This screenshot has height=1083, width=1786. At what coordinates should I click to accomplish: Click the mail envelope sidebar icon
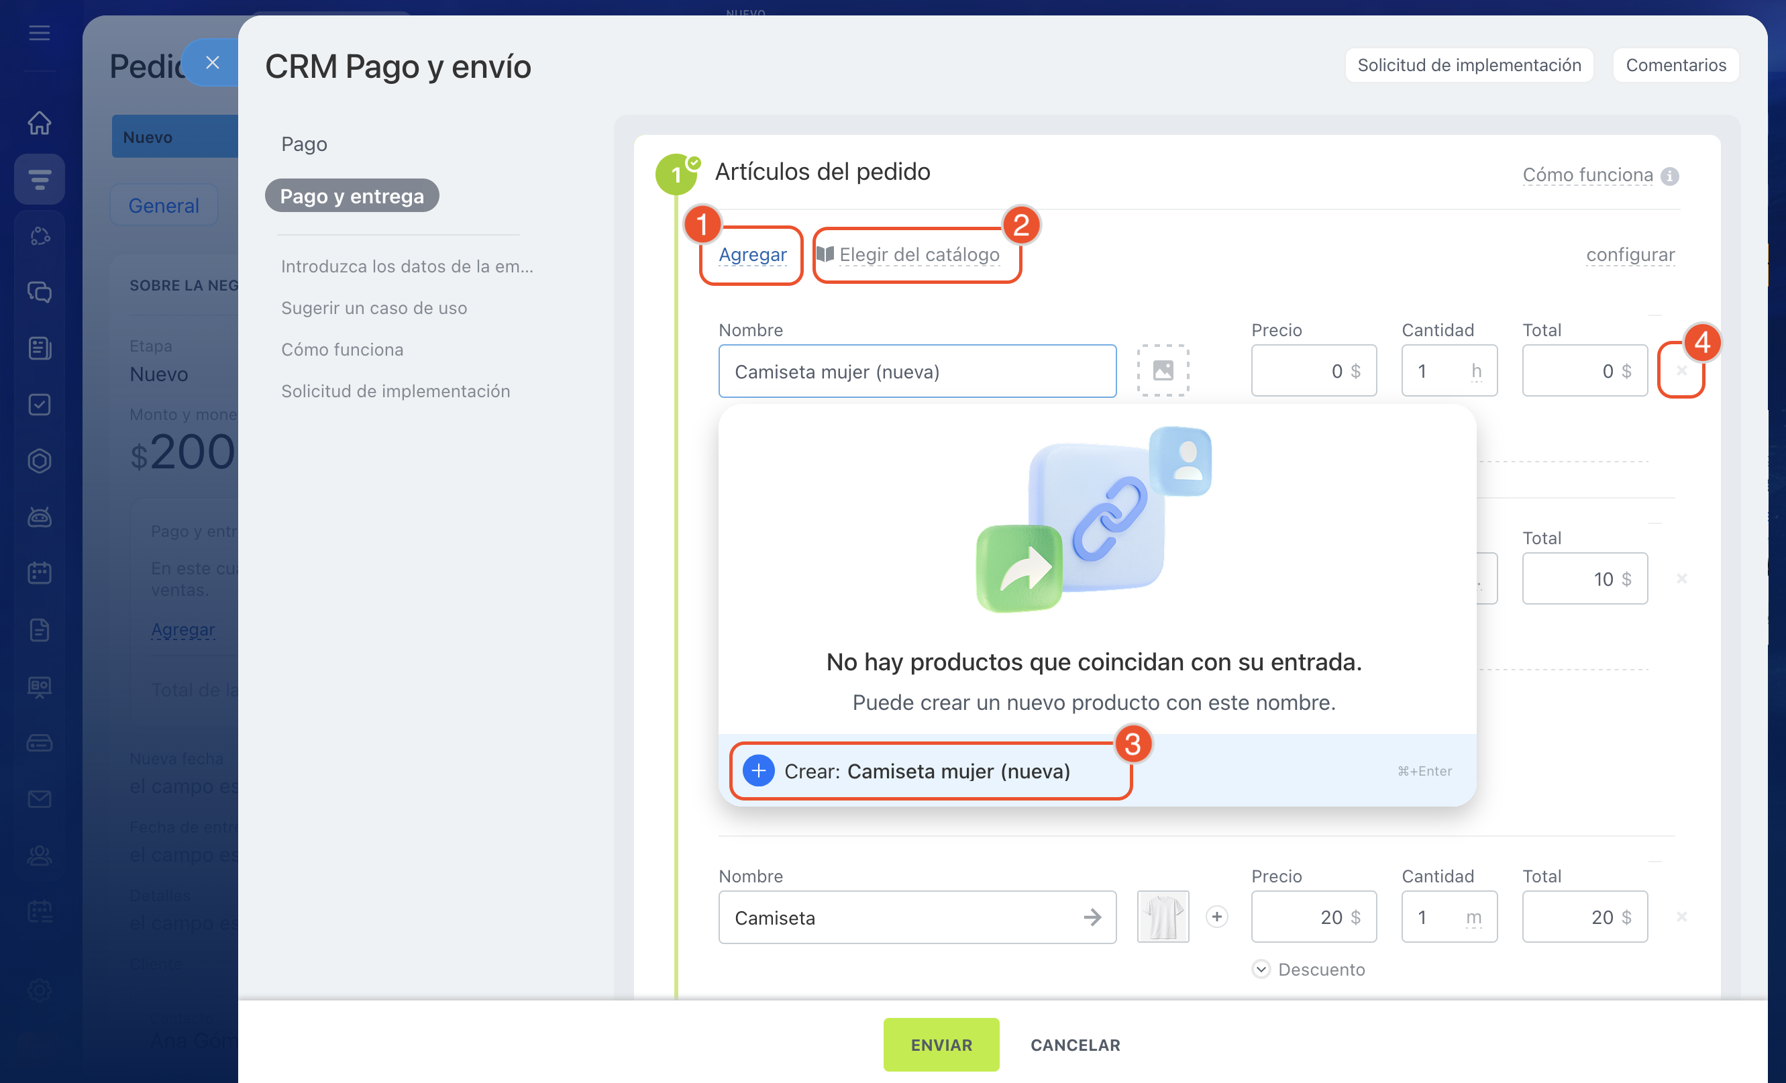39,799
